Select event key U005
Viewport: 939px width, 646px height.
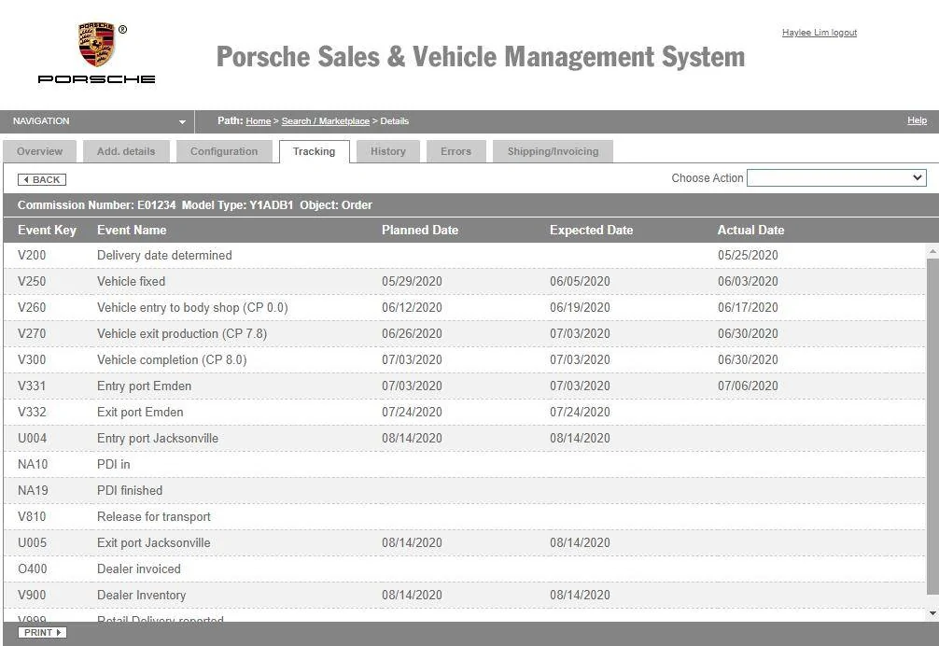point(33,543)
